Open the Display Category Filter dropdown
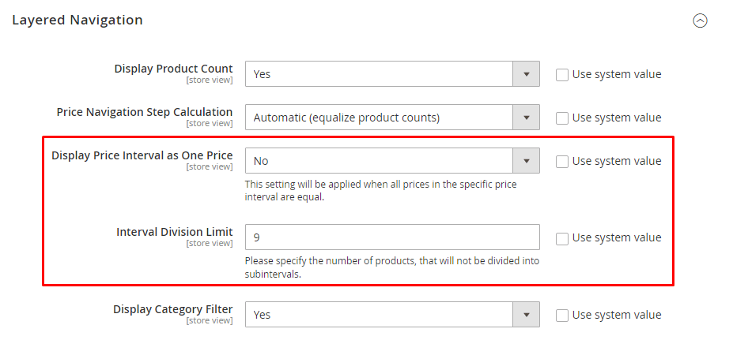Image resolution: width=733 pixels, height=340 pixels. [x=392, y=315]
